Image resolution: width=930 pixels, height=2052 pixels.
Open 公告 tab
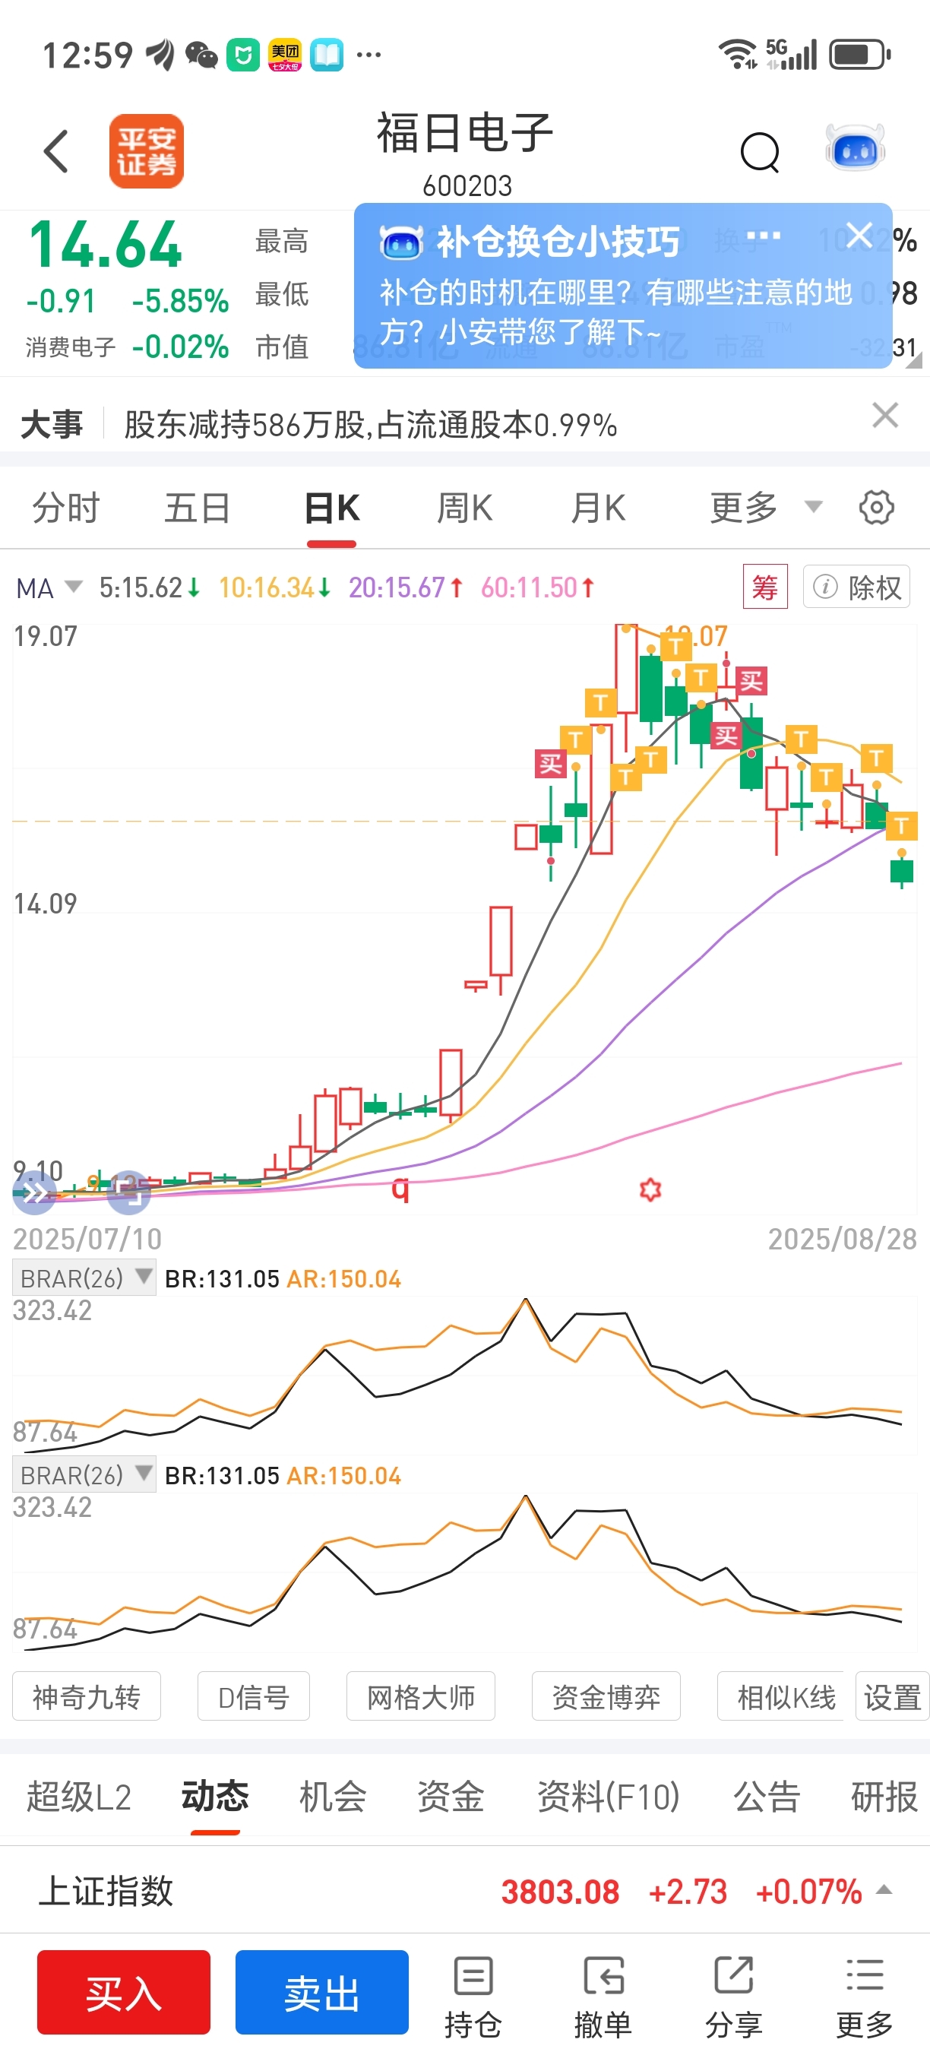point(766,1797)
